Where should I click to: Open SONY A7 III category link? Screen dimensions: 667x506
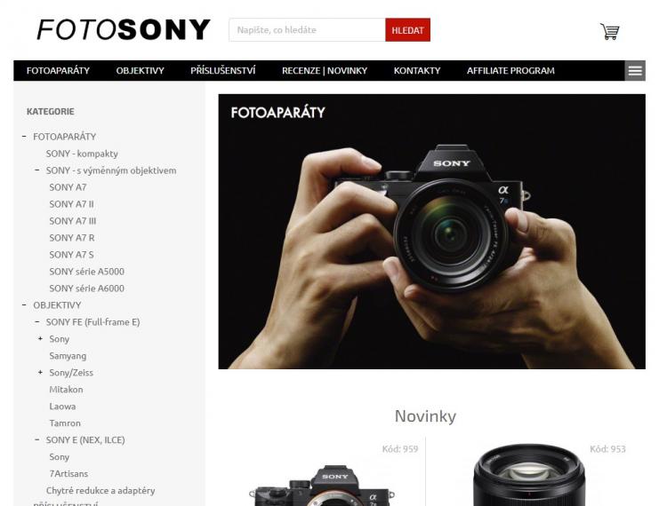point(73,221)
